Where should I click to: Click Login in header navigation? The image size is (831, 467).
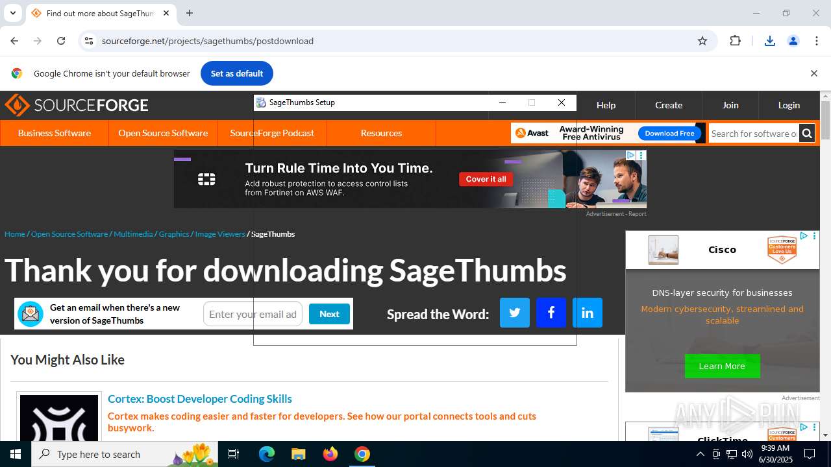(789, 105)
